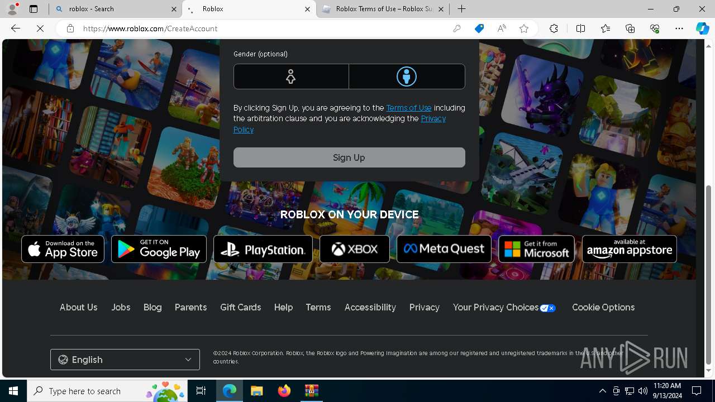Open the Blog footer link
Screen dimensions: 715x402
[x=152, y=308]
